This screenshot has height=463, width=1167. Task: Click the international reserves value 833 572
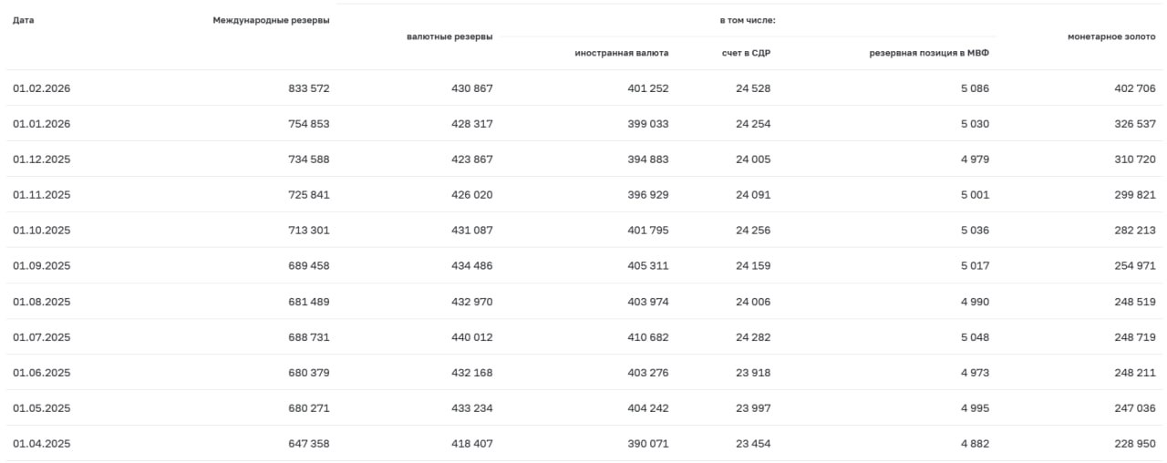(309, 88)
